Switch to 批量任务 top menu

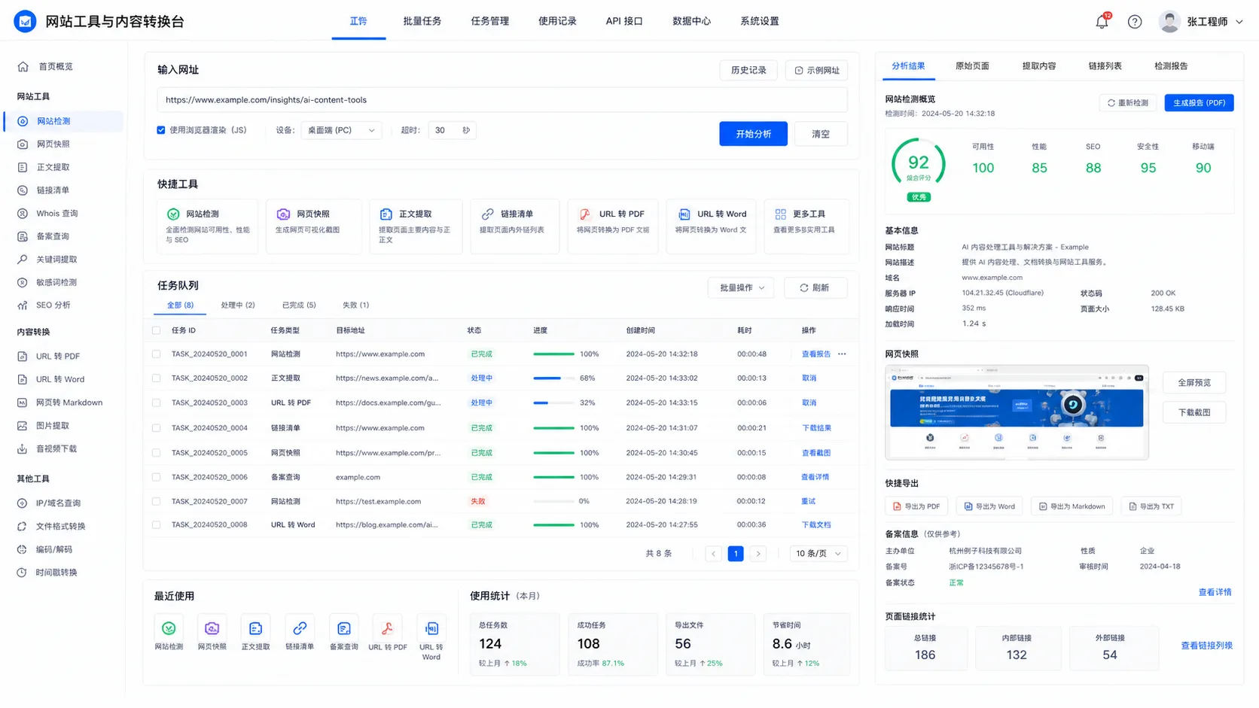click(422, 21)
